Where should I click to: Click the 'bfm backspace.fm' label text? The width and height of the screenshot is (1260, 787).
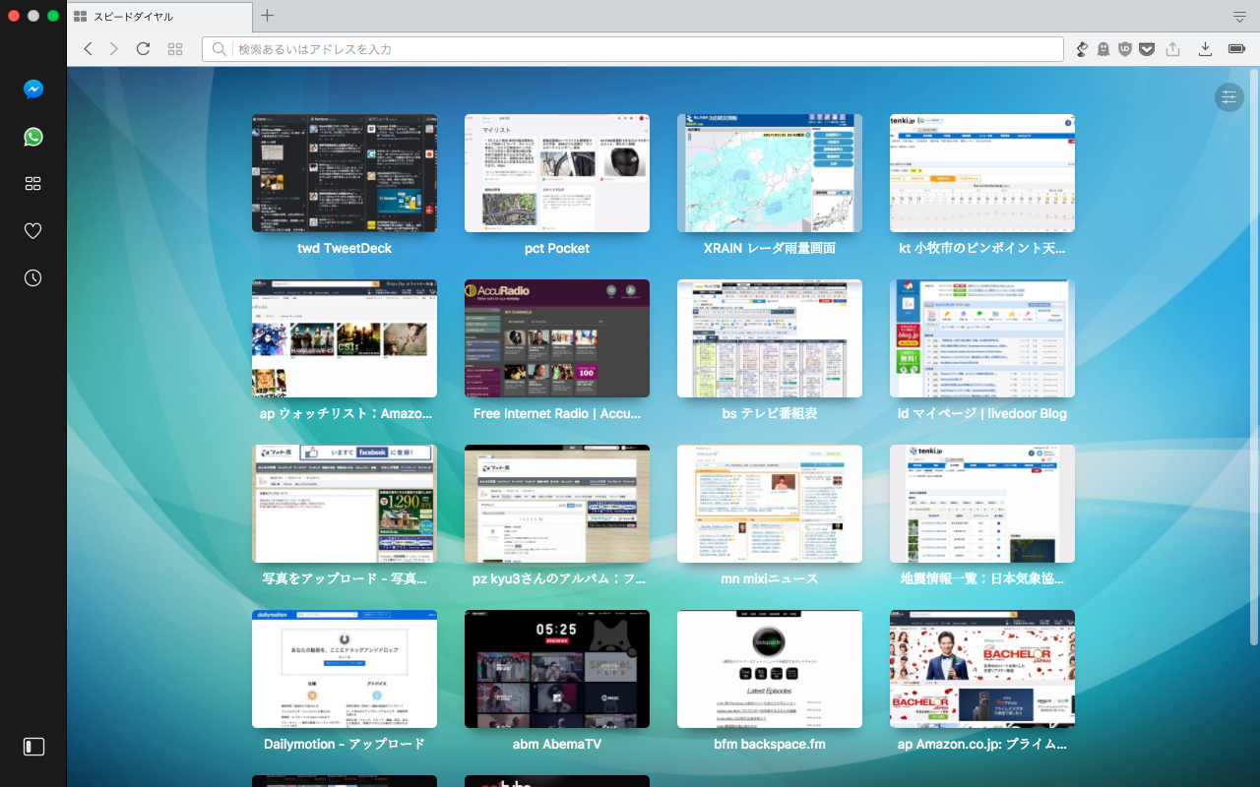point(770,745)
